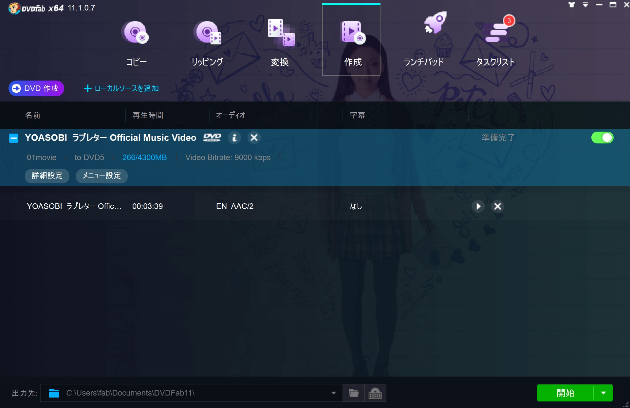Click the output path field

pyautogui.click(x=191, y=393)
